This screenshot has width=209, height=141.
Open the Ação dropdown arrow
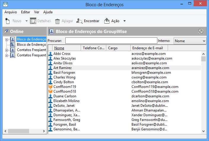[x=124, y=21]
